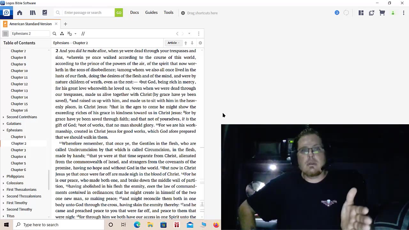Open Mail app from taskbar
This screenshot has height=230, width=409.
190,225
